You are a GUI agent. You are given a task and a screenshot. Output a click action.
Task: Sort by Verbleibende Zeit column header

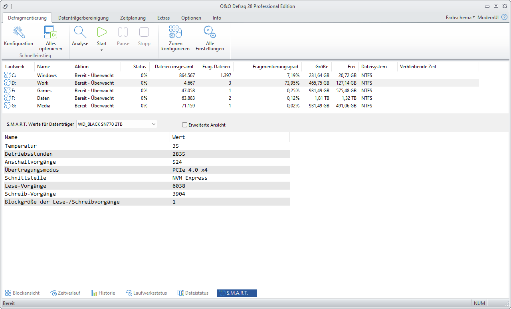tap(438, 67)
